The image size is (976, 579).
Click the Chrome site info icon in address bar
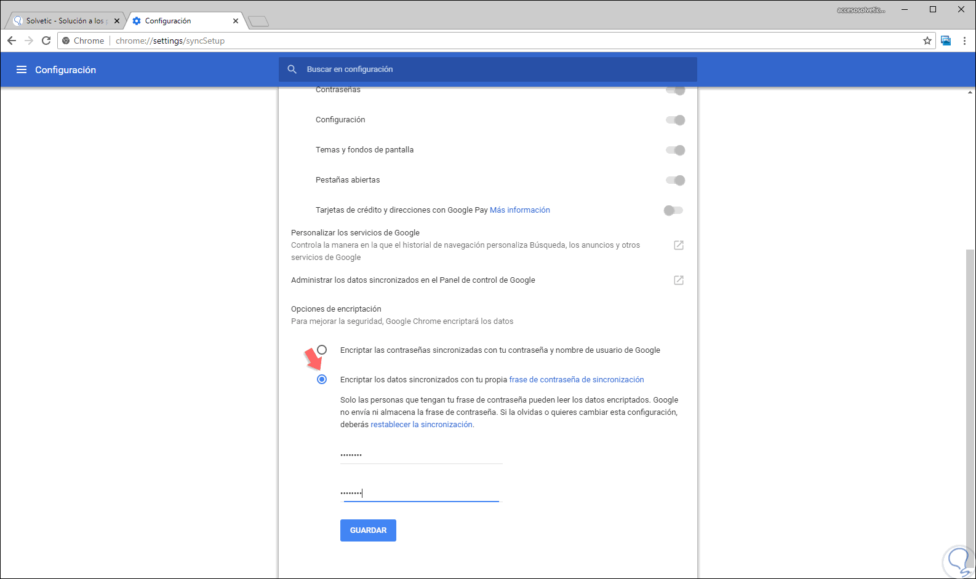[66, 41]
